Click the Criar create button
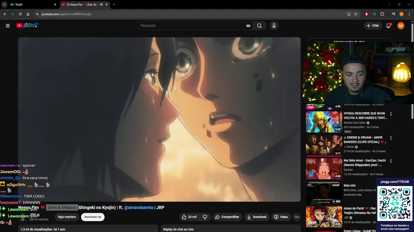414x232 pixels. coord(372,25)
